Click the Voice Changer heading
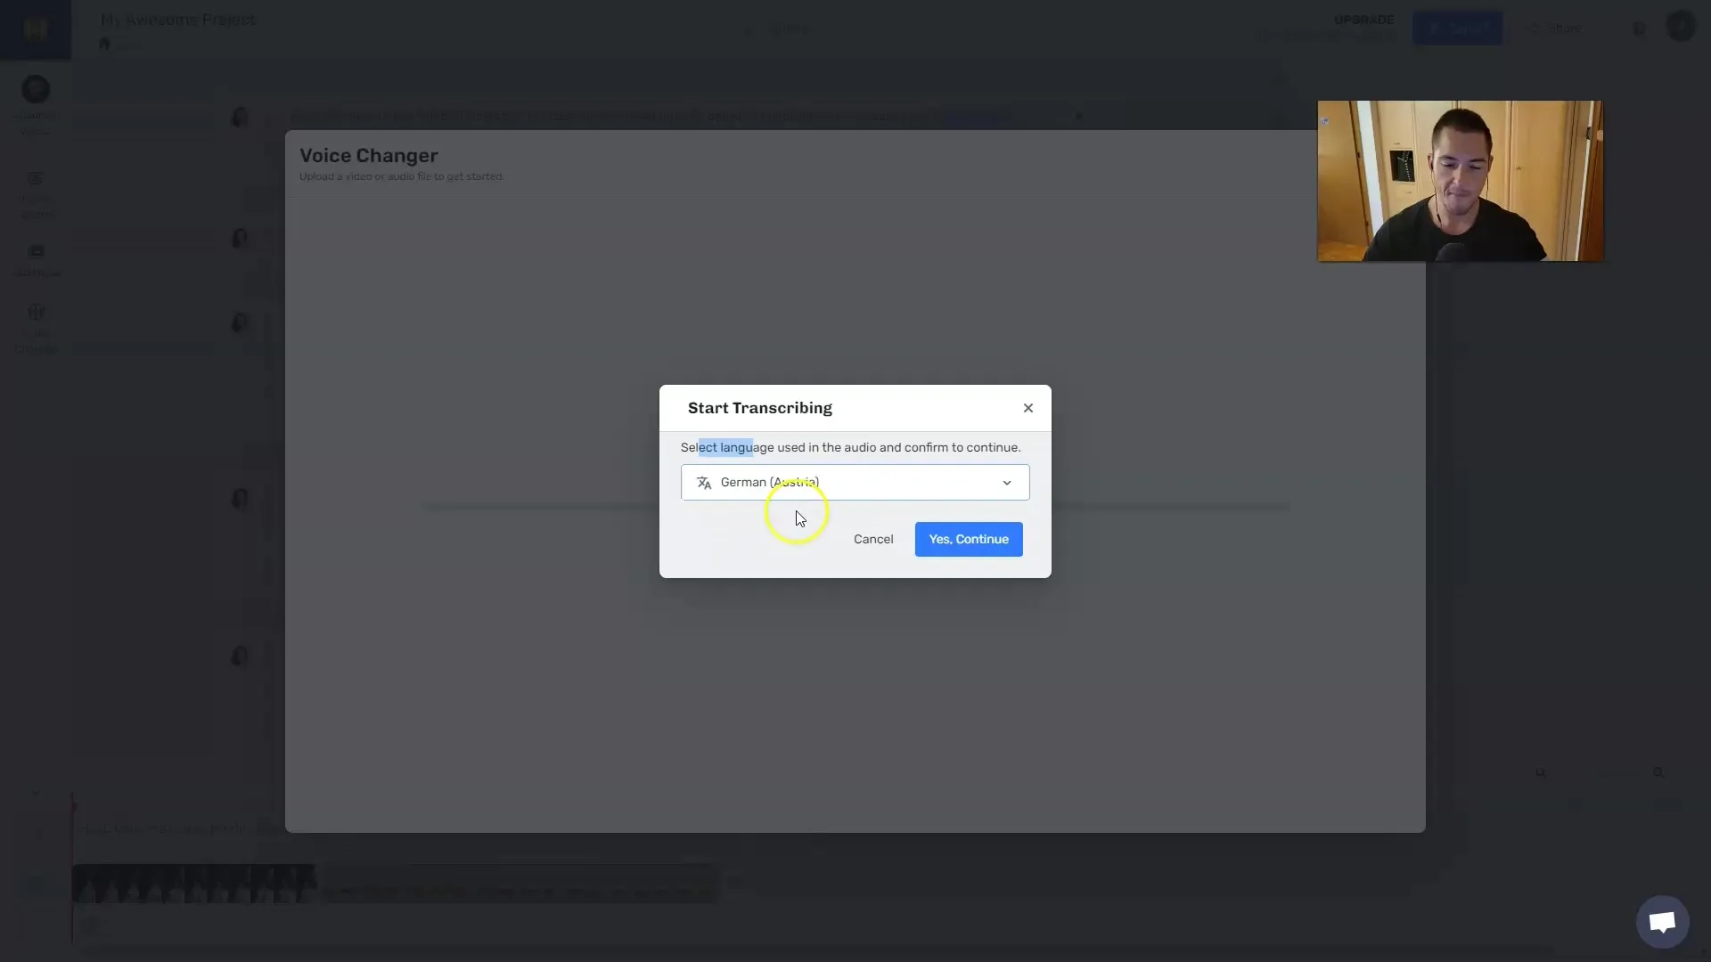 (368, 156)
